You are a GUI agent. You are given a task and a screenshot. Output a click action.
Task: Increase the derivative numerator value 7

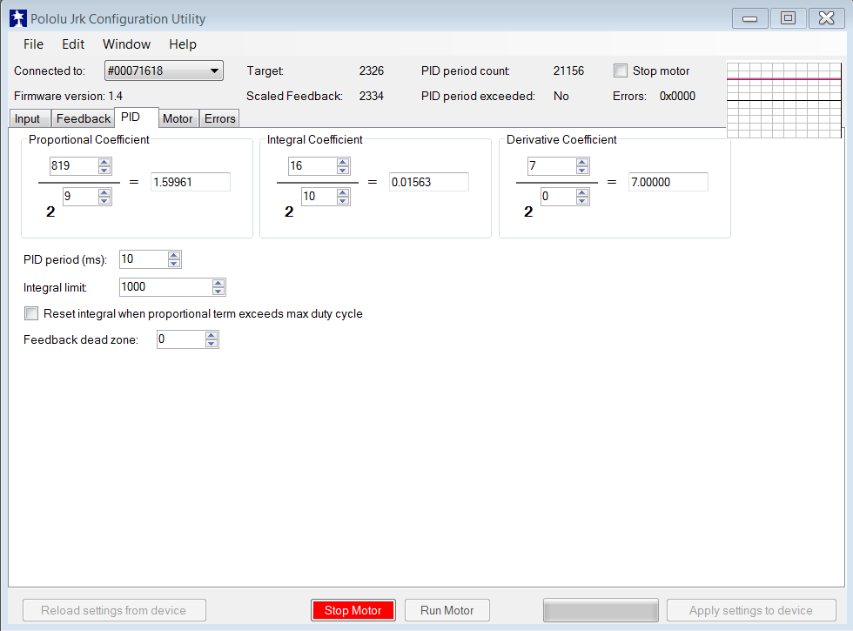[x=582, y=162]
